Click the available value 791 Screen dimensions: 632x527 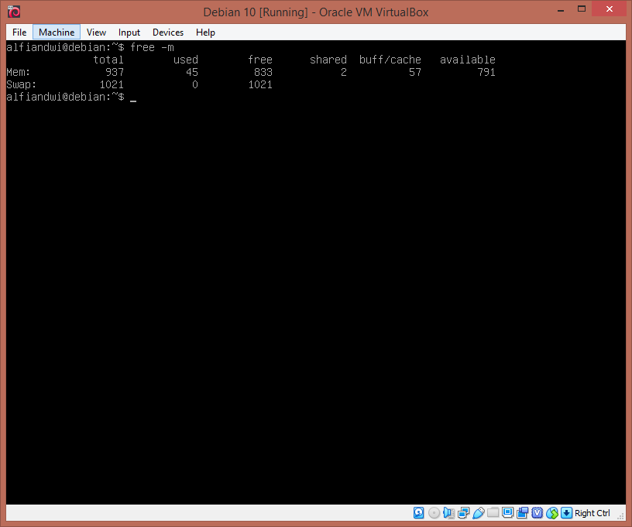[x=486, y=72]
